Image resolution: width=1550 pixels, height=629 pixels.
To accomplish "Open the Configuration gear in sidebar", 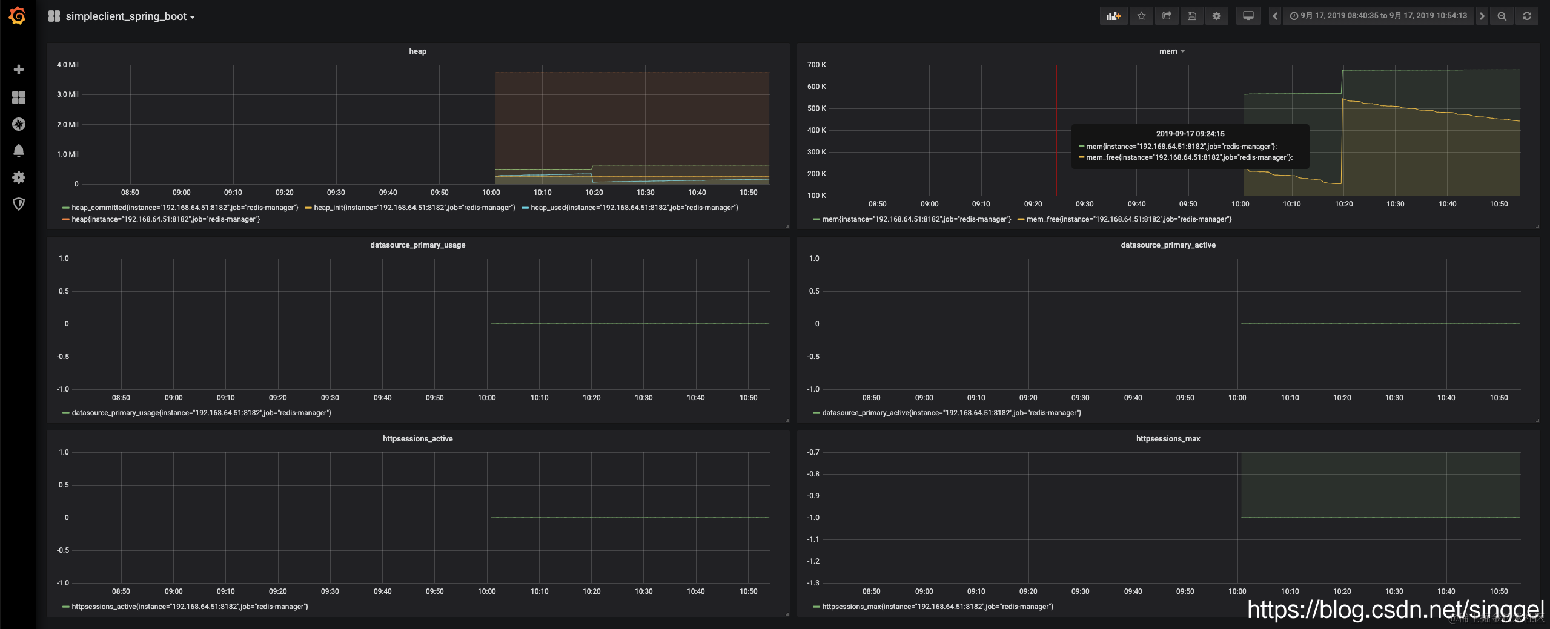I will (x=19, y=177).
